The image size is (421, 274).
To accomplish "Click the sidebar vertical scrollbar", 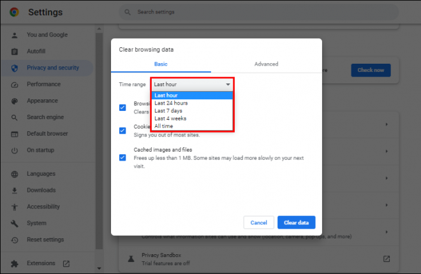I will coord(98,147).
